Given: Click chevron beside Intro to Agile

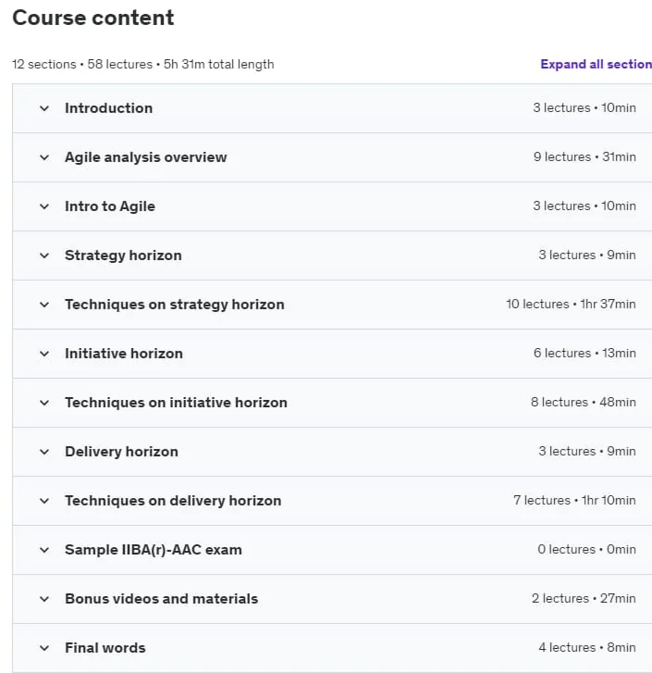Looking at the screenshot, I should pyautogui.click(x=44, y=206).
